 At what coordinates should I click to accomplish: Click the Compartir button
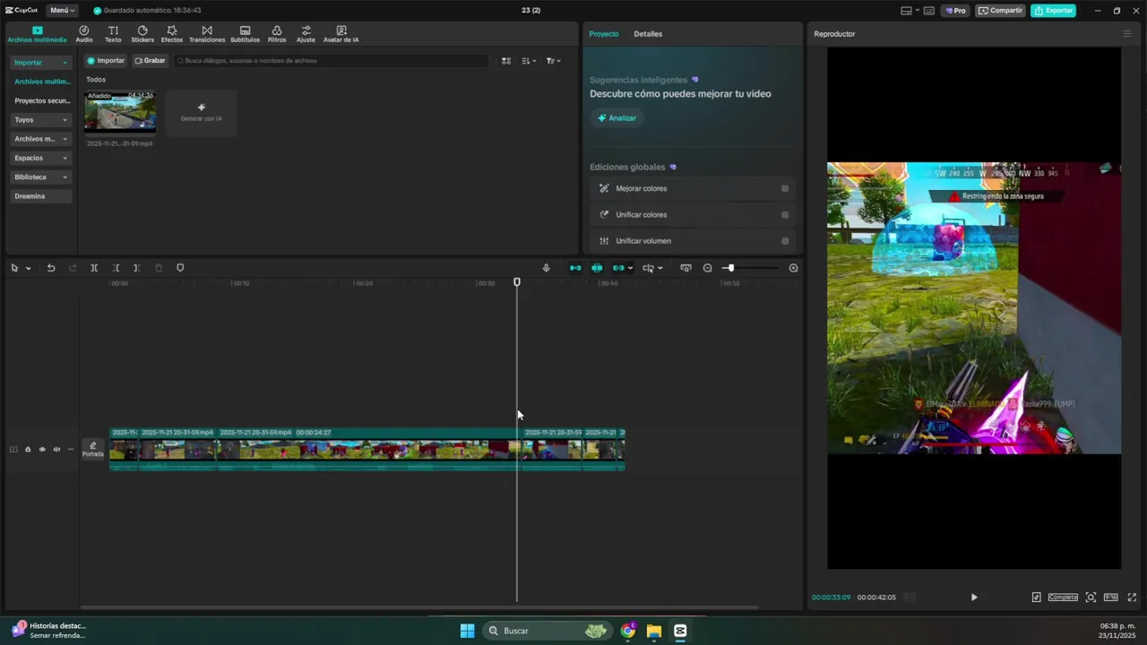coord(1000,11)
